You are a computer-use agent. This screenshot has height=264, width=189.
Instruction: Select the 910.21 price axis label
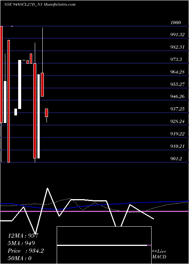(177, 146)
